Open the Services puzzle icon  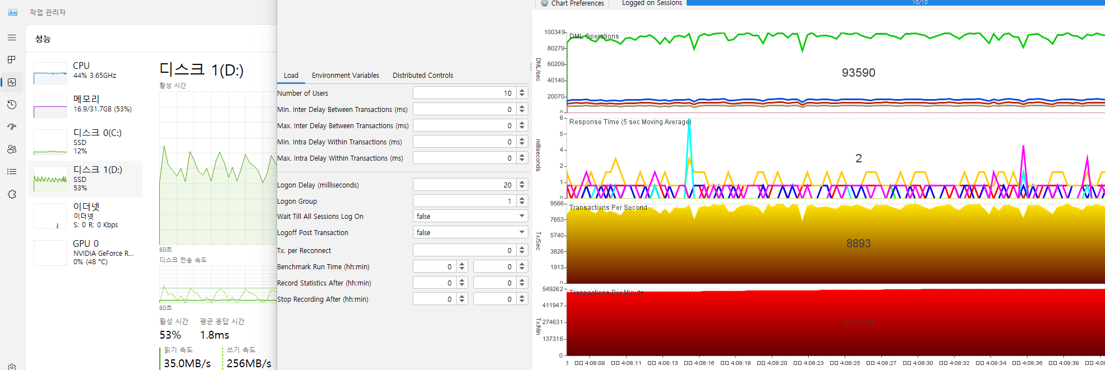12,194
